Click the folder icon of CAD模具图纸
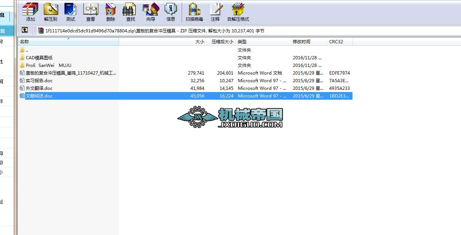461x235 pixels. point(22,57)
